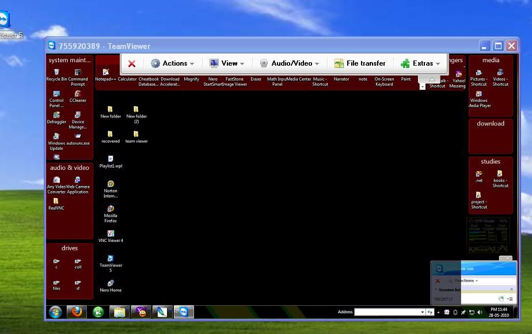This screenshot has width=532, height=334.
Task: Open the Actions dropdown menu
Action: coord(172,64)
